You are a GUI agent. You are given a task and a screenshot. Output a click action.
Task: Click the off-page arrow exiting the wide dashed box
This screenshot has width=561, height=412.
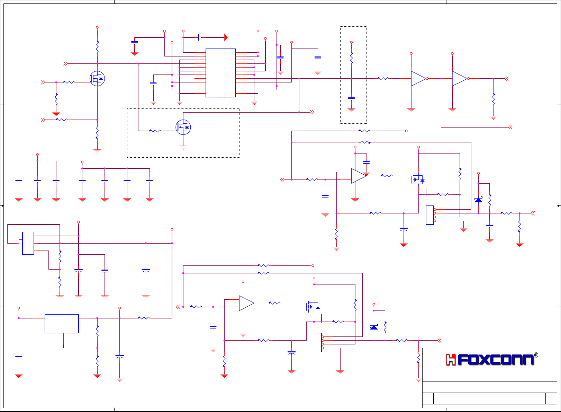click(312, 112)
